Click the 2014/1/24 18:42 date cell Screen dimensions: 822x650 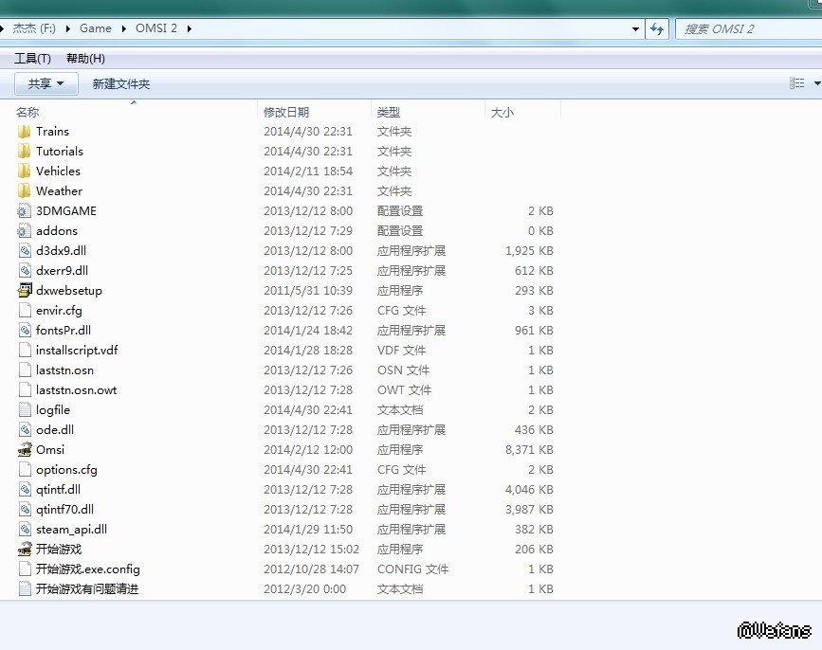point(308,331)
